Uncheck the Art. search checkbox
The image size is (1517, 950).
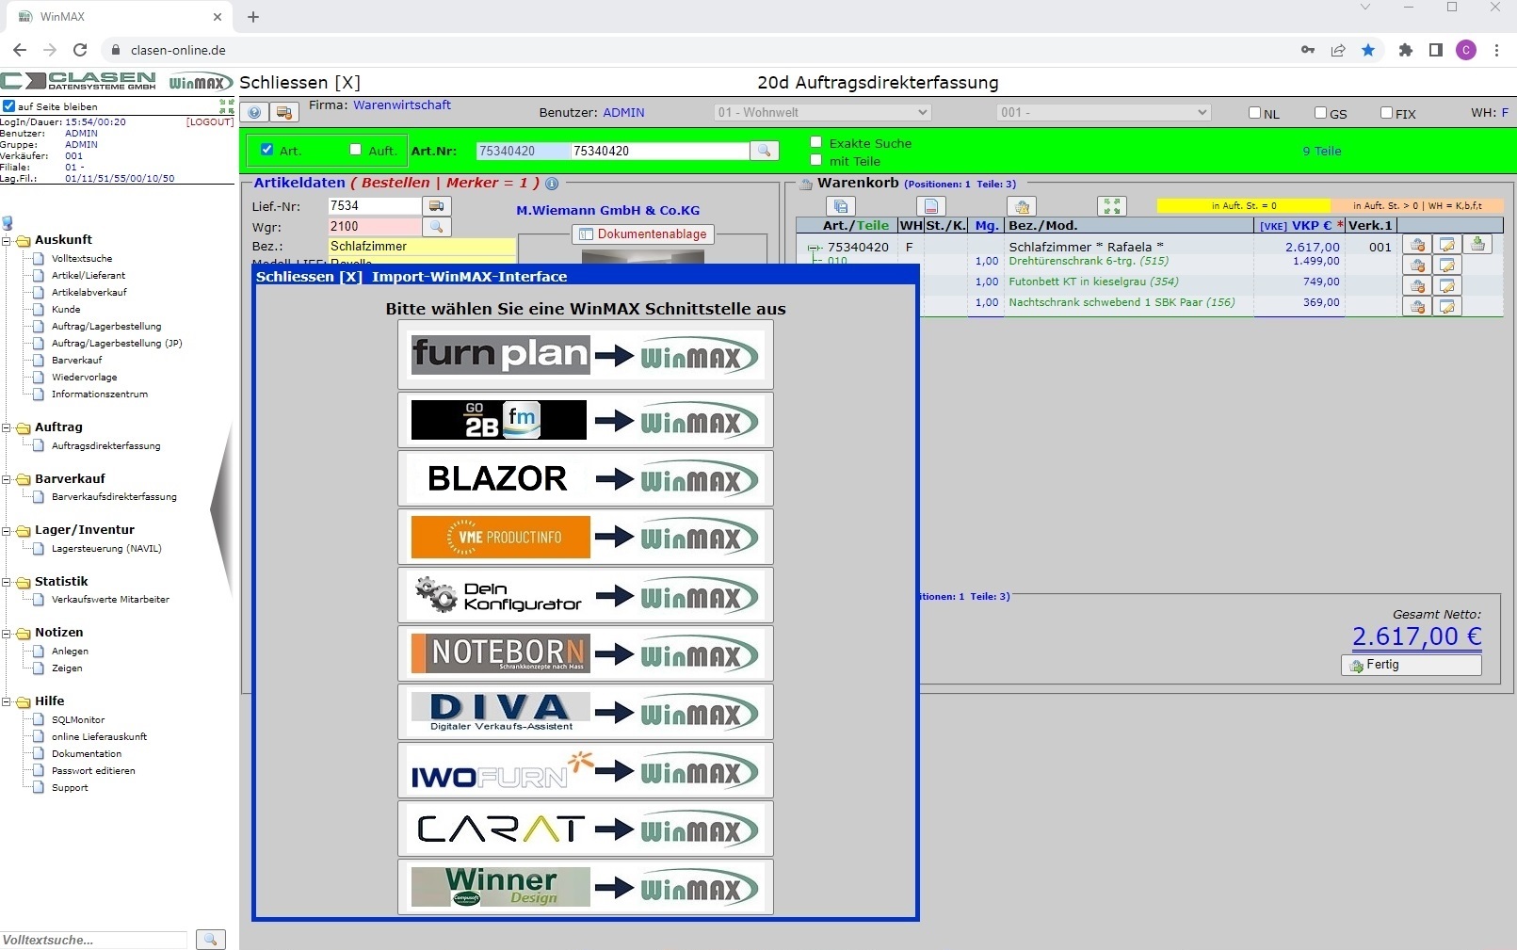point(266,150)
